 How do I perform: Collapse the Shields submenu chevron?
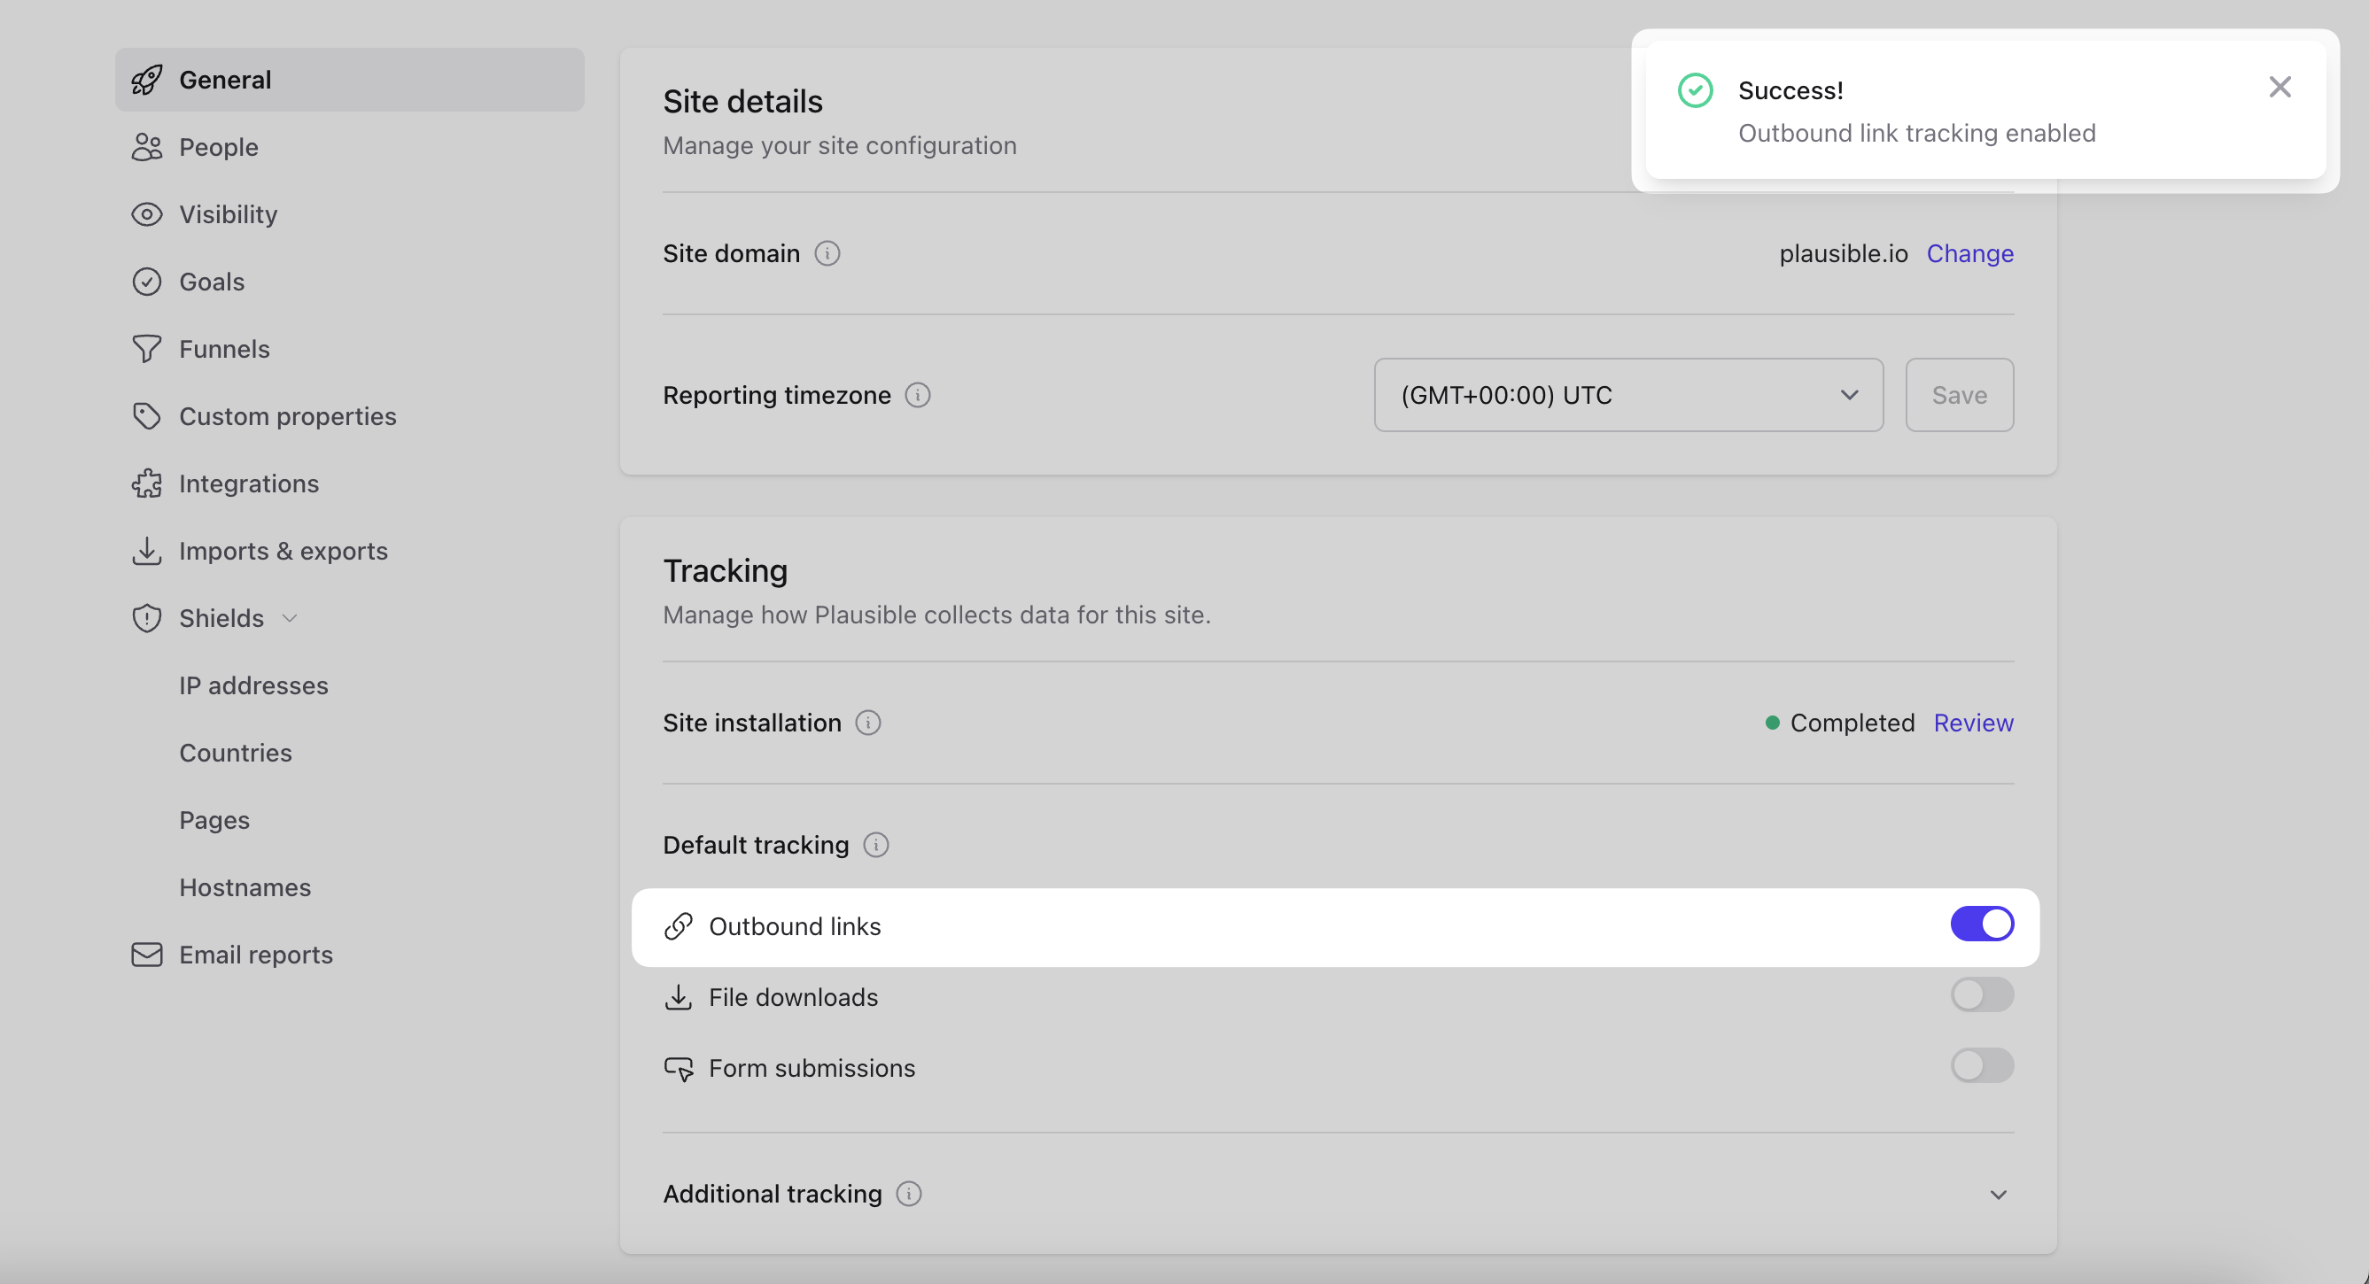(290, 619)
